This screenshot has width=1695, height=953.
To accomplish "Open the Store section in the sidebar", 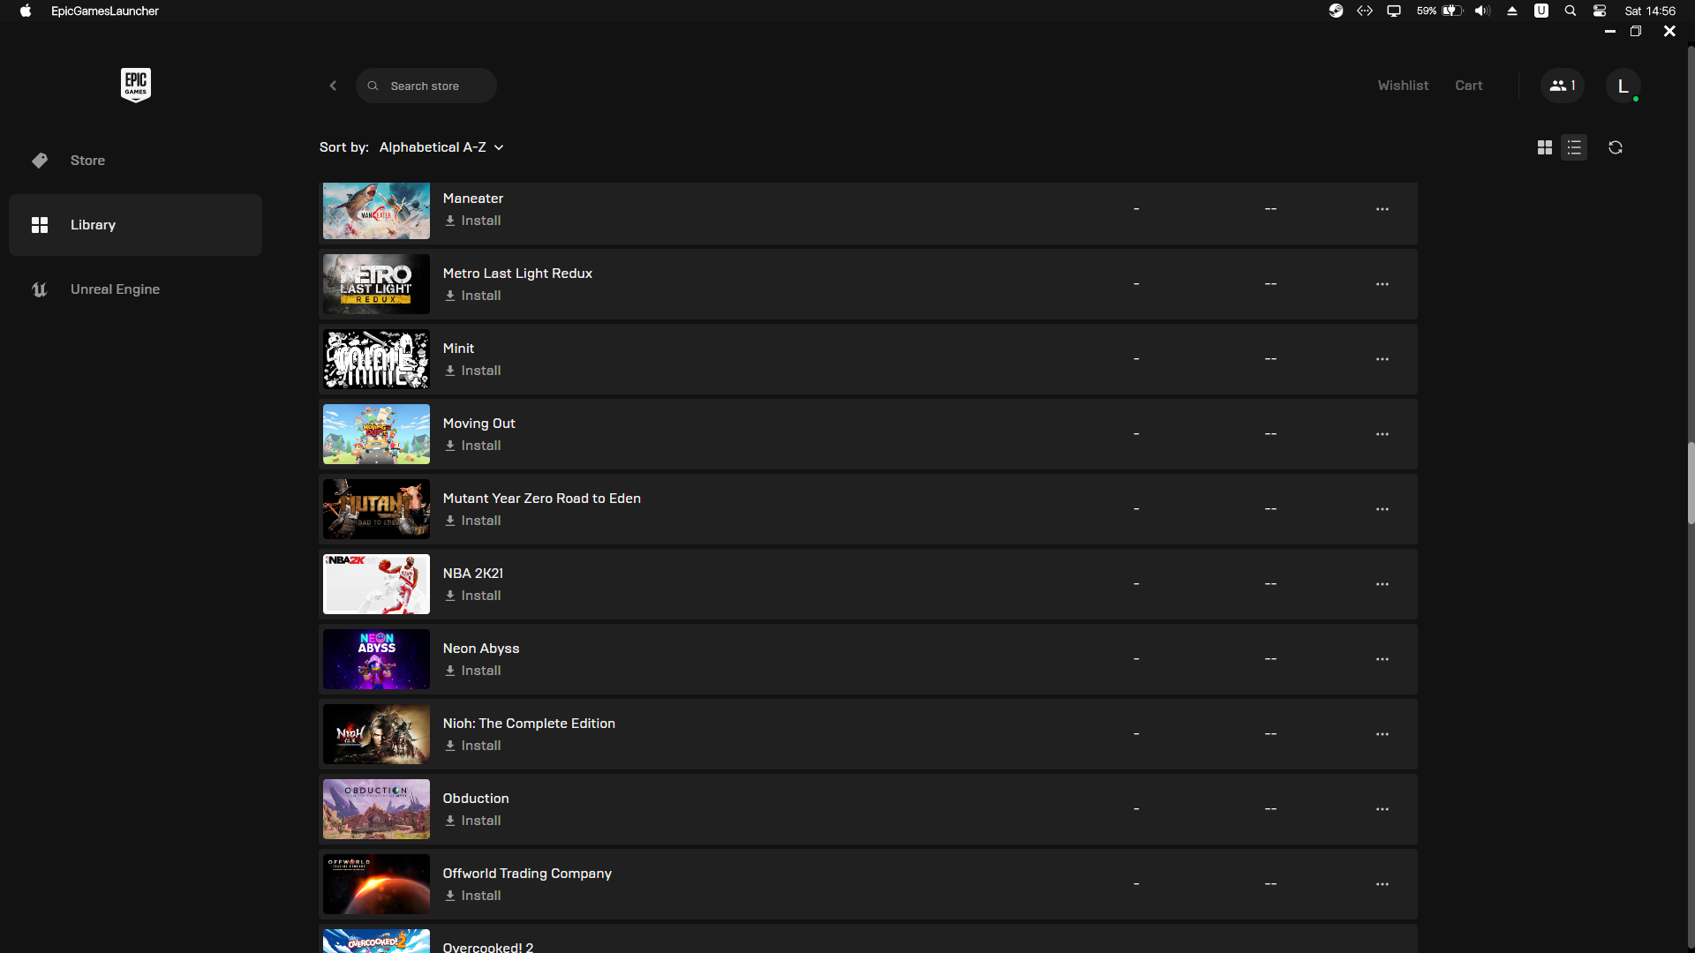I will click(87, 161).
